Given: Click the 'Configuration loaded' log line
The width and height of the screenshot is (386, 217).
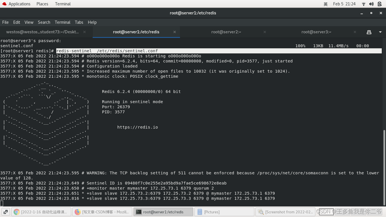Looking at the screenshot, I should click(x=69, y=66).
